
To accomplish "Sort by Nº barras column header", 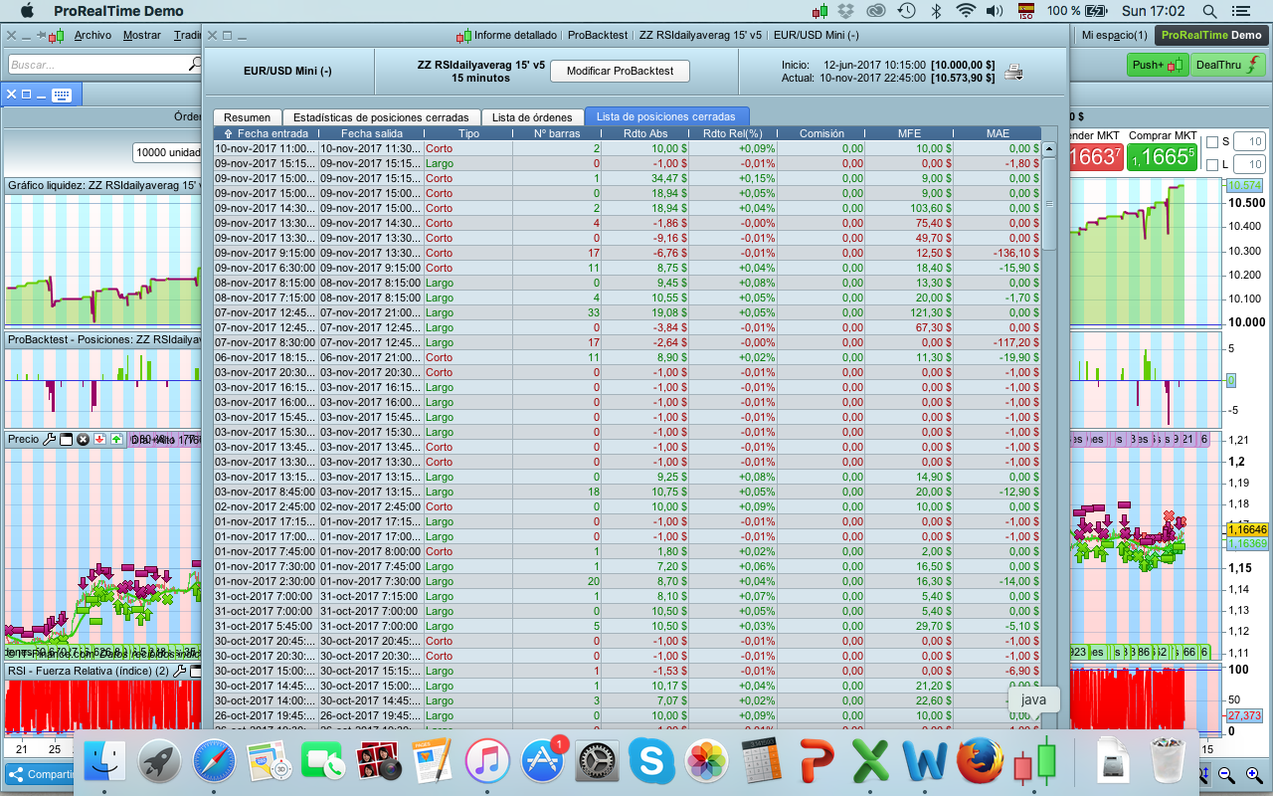I will click(x=558, y=133).
